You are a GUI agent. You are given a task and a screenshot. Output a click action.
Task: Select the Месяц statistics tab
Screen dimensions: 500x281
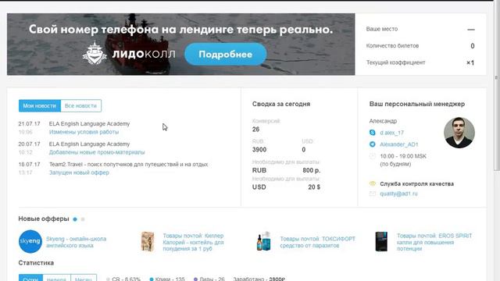coord(84,278)
